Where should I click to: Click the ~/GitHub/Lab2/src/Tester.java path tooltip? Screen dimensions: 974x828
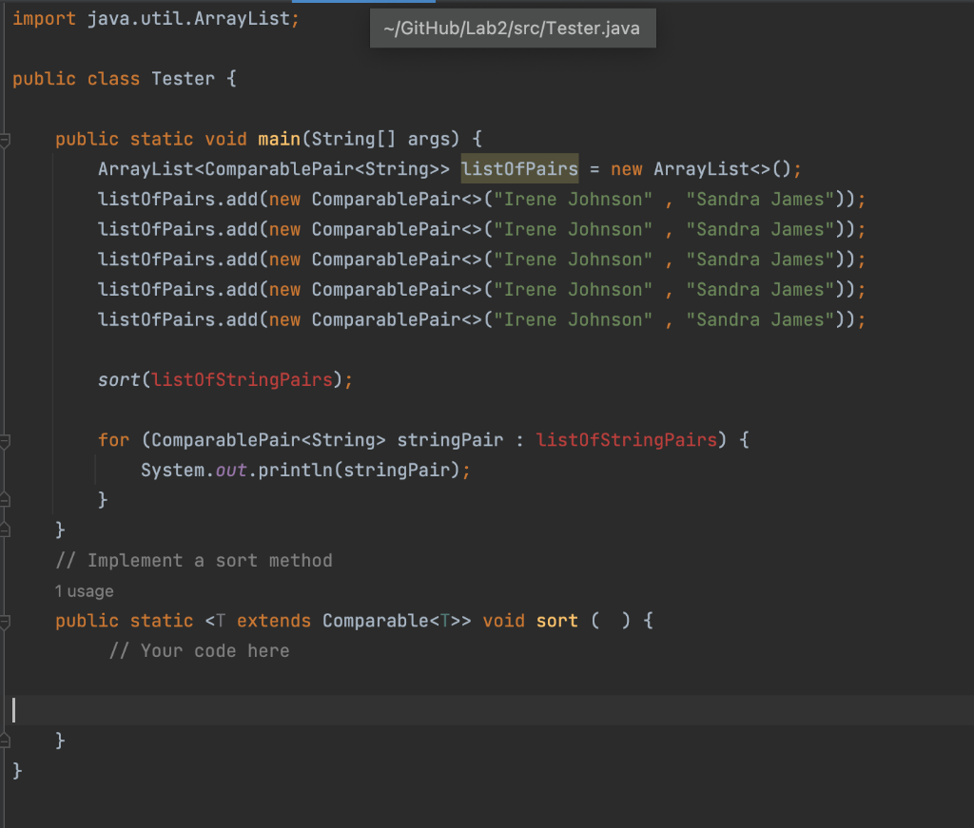tap(513, 28)
